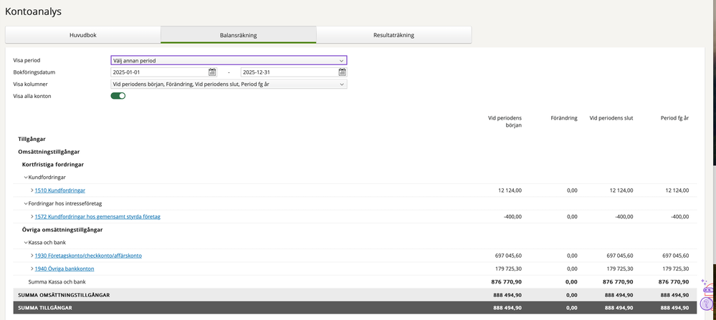Screen dimensions: 716x320
Task: Expand account 1572 row chevron
Action: [32, 217]
